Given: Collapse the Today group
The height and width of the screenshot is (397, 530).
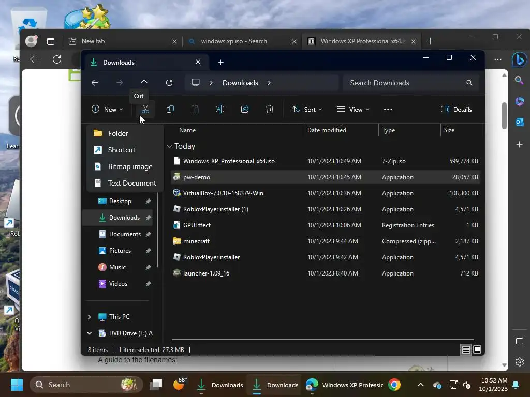Looking at the screenshot, I should [x=169, y=146].
